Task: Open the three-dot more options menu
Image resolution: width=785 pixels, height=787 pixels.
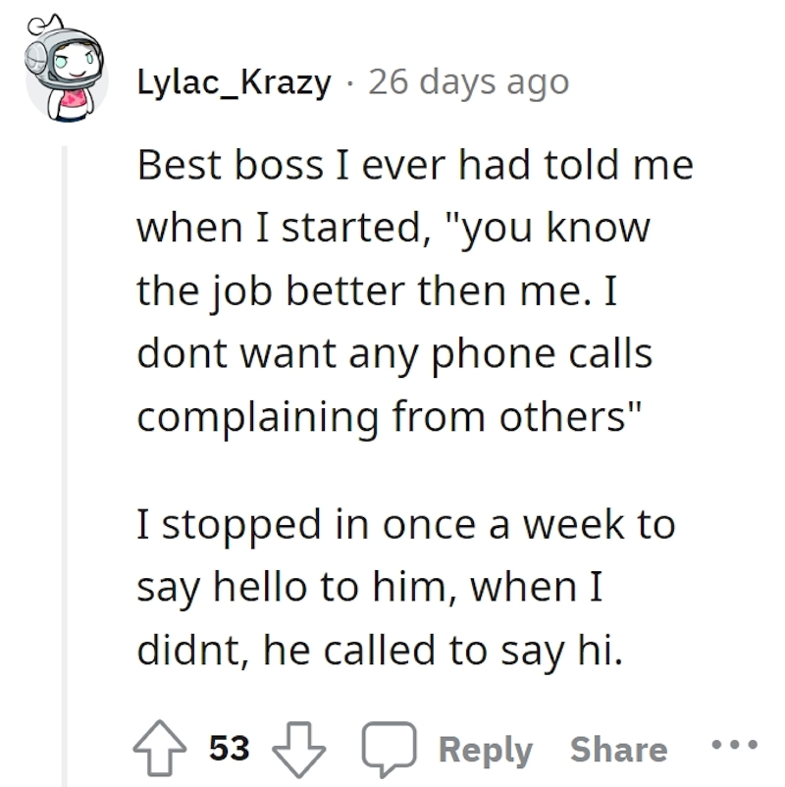Action: point(734,745)
